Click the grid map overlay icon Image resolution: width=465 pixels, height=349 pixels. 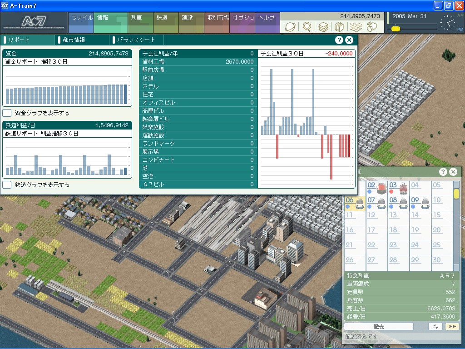[356, 27]
